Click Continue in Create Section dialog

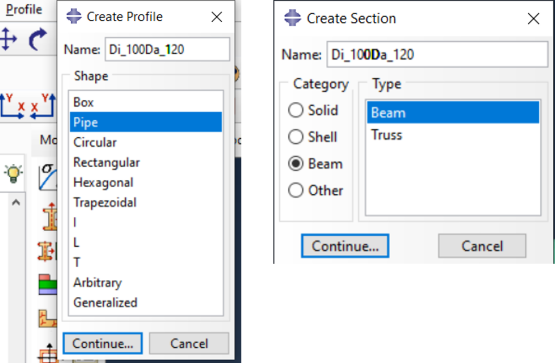(x=345, y=246)
